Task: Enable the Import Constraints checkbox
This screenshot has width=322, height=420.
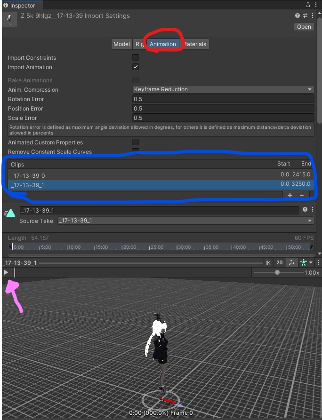Action: coord(136,57)
